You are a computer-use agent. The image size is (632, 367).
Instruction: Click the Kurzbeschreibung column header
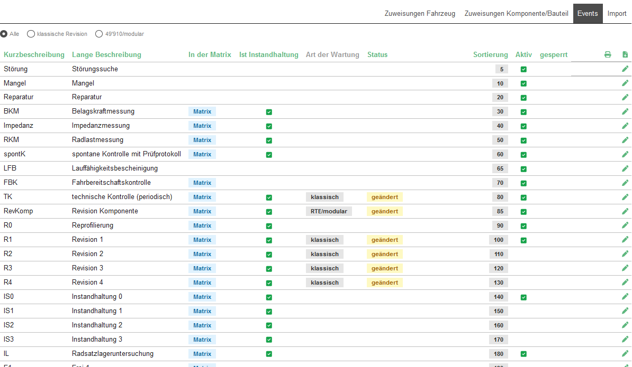pos(34,54)
